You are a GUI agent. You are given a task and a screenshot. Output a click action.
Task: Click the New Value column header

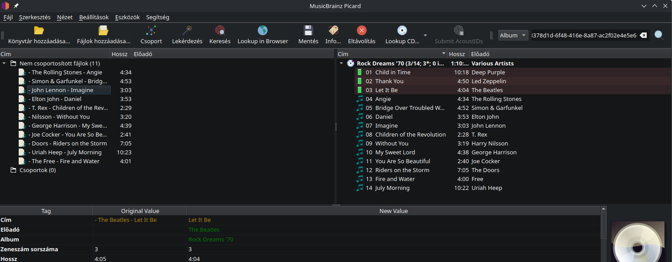(393, 211)
